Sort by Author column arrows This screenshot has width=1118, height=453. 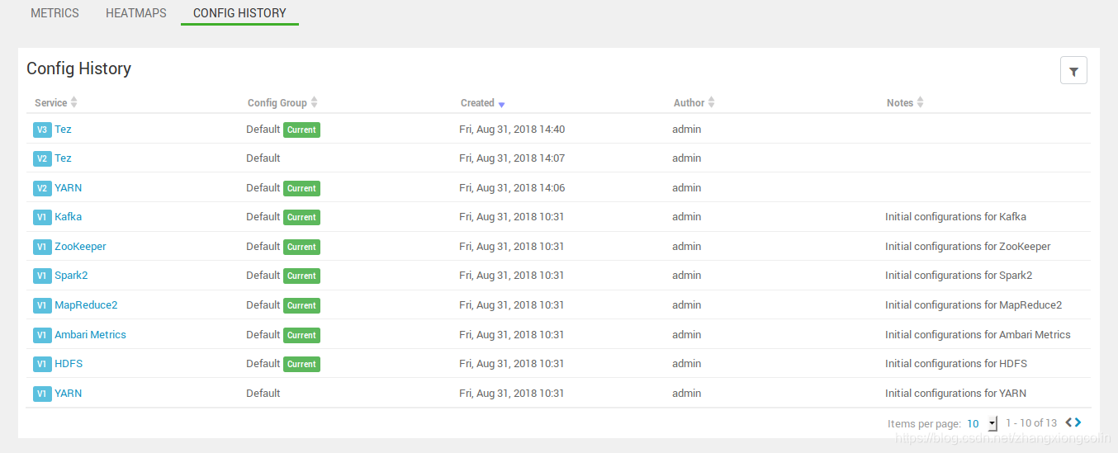[711, 102]
